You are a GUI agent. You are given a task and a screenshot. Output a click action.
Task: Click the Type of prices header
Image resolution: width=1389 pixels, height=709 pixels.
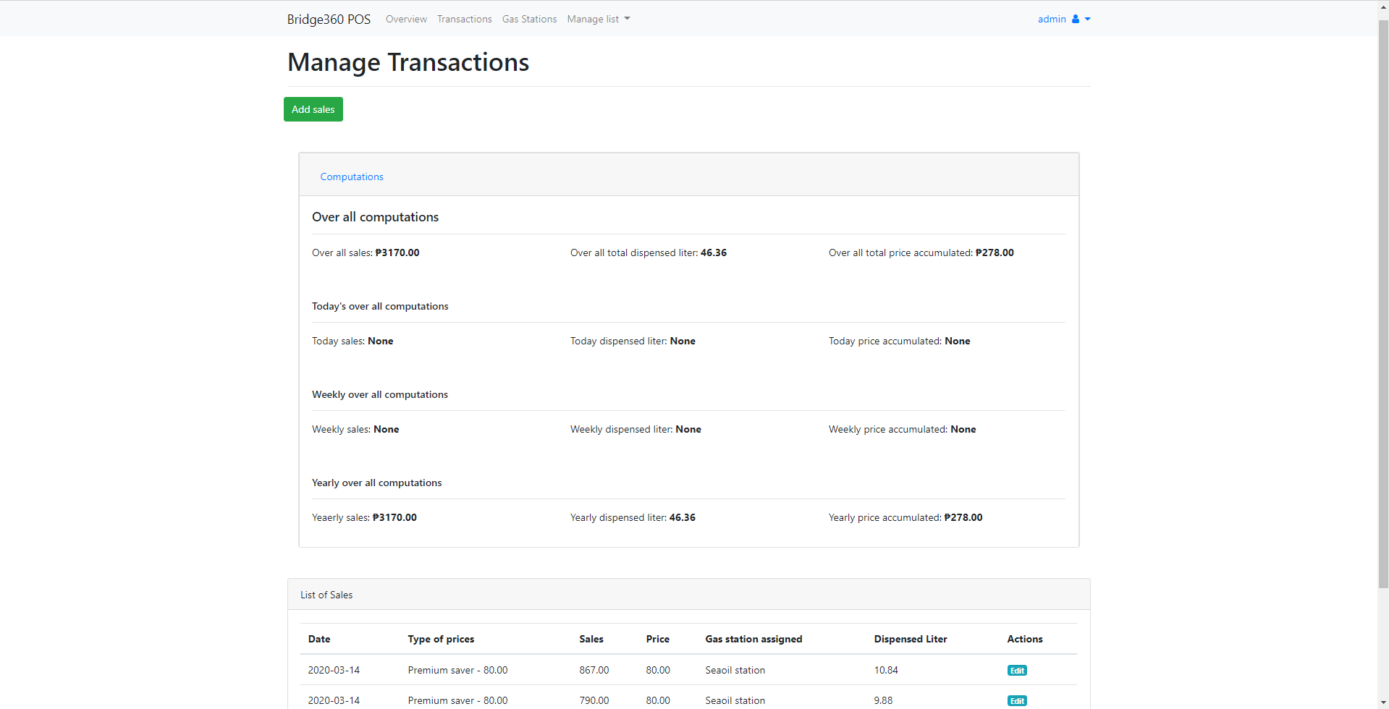[441, 639]
